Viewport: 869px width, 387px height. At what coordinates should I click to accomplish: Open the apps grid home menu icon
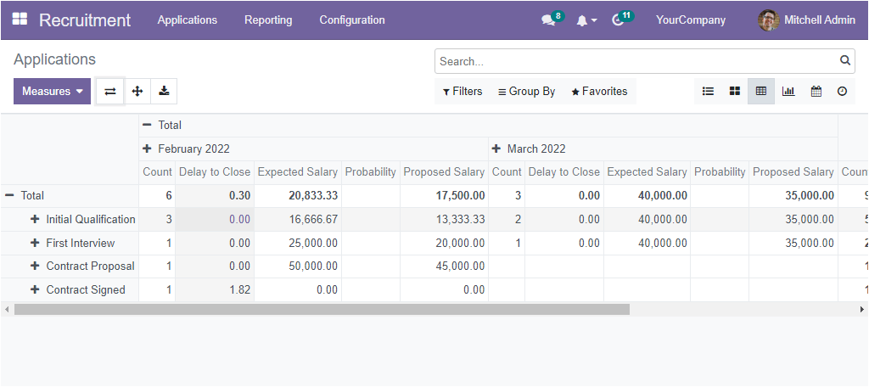tap(20, 20)
